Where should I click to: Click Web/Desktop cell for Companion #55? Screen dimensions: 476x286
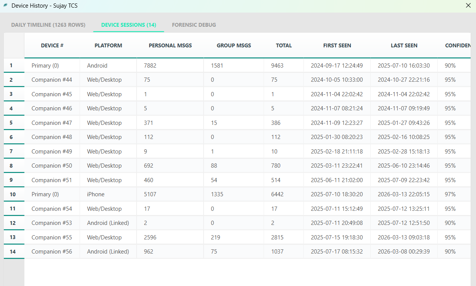point(108,238)
